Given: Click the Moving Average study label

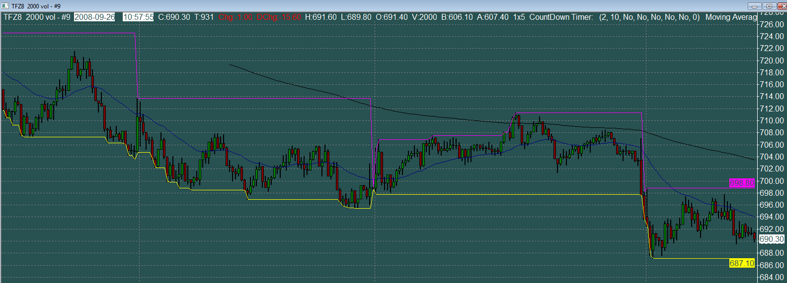Looking at the screenshot, I should point(731,17).
